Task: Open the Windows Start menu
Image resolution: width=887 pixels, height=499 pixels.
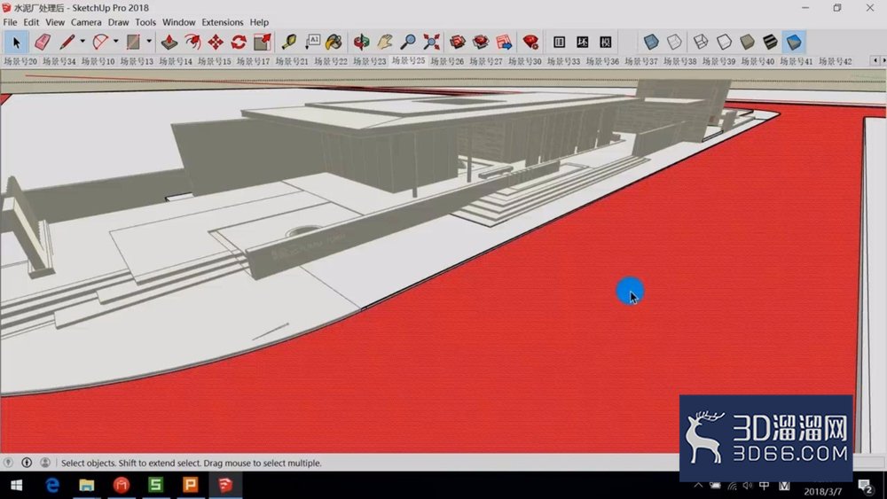Action: (16, 485)
